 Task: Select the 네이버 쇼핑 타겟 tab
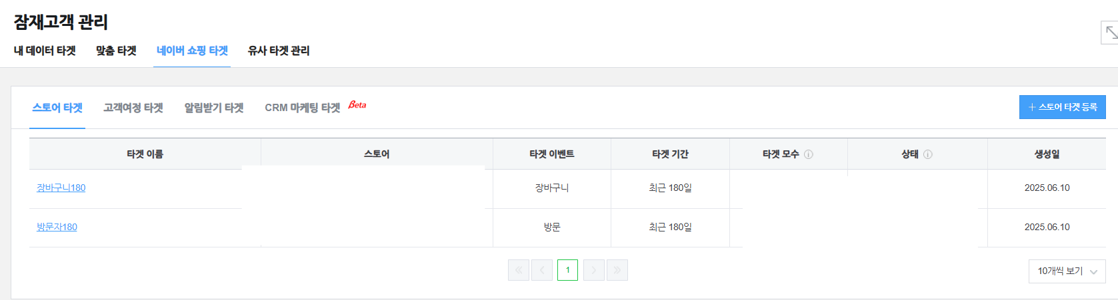coord(192,51)
